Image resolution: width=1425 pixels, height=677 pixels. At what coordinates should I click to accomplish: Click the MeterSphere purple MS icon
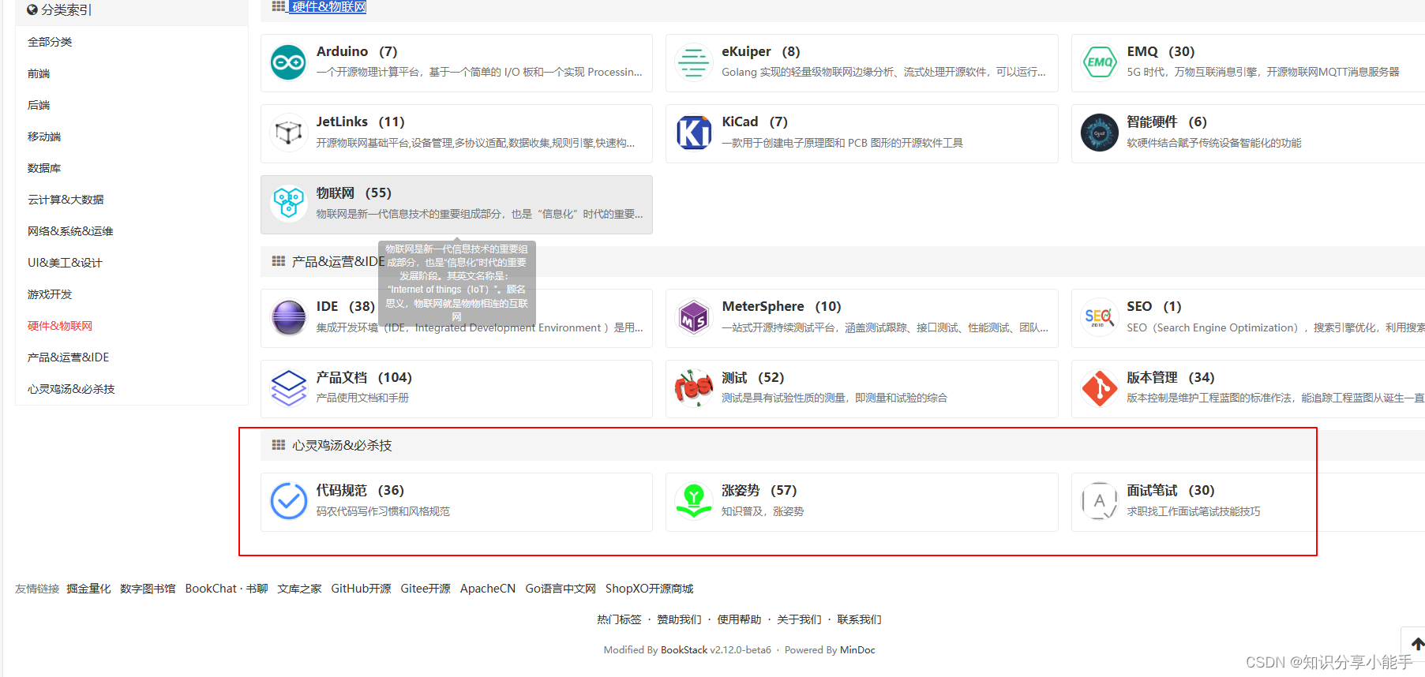click(x=694, y=317)
